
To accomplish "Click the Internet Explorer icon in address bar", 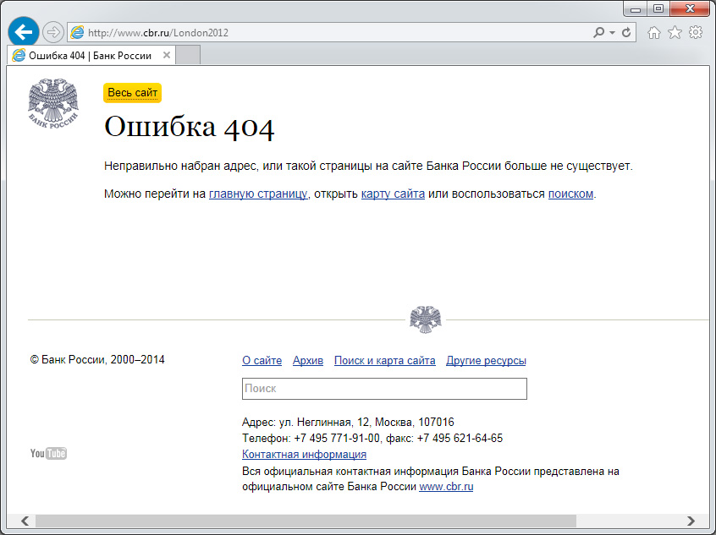I will (x=77, y=32).
